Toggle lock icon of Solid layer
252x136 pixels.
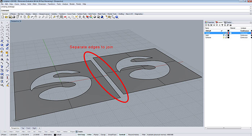click(226, 35)
